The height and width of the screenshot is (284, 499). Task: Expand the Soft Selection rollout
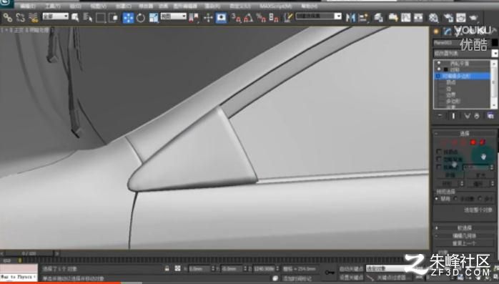464,228
